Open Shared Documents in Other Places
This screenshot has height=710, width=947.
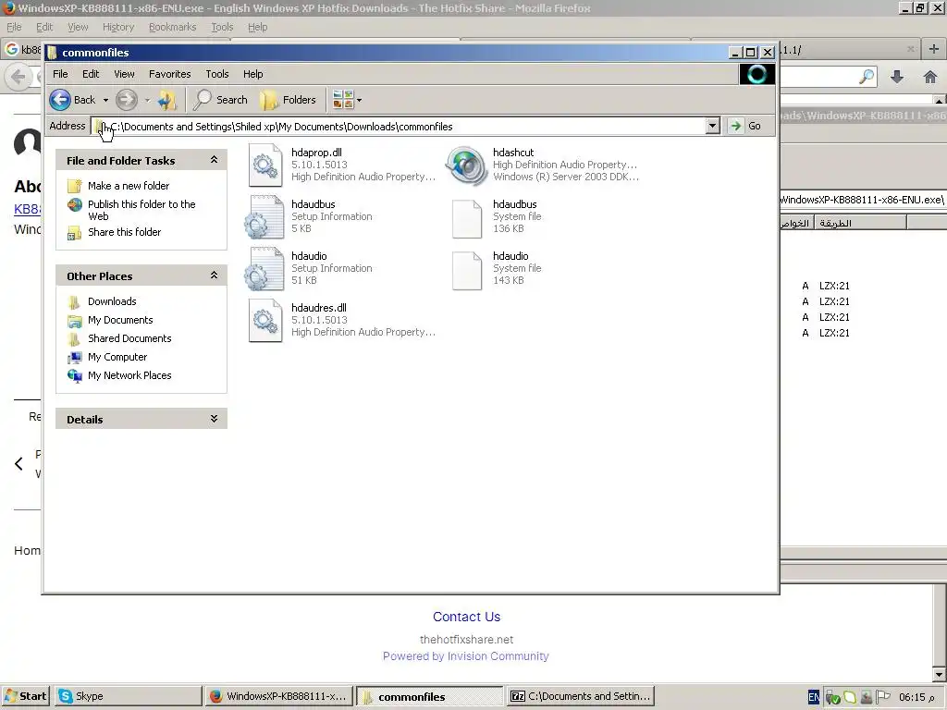click(129, 338)
